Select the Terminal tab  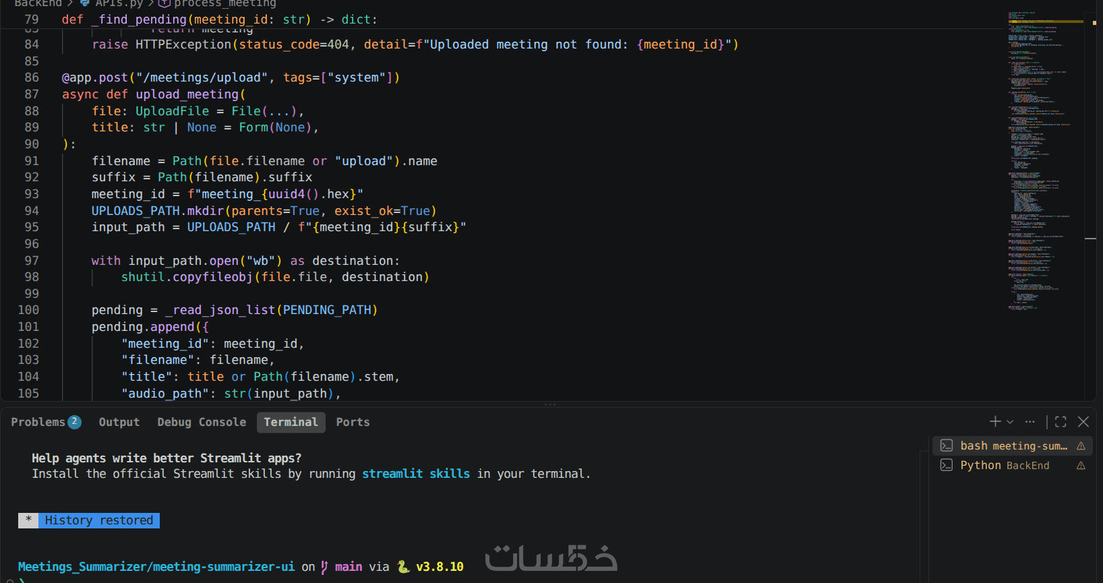tap(291, 422)
